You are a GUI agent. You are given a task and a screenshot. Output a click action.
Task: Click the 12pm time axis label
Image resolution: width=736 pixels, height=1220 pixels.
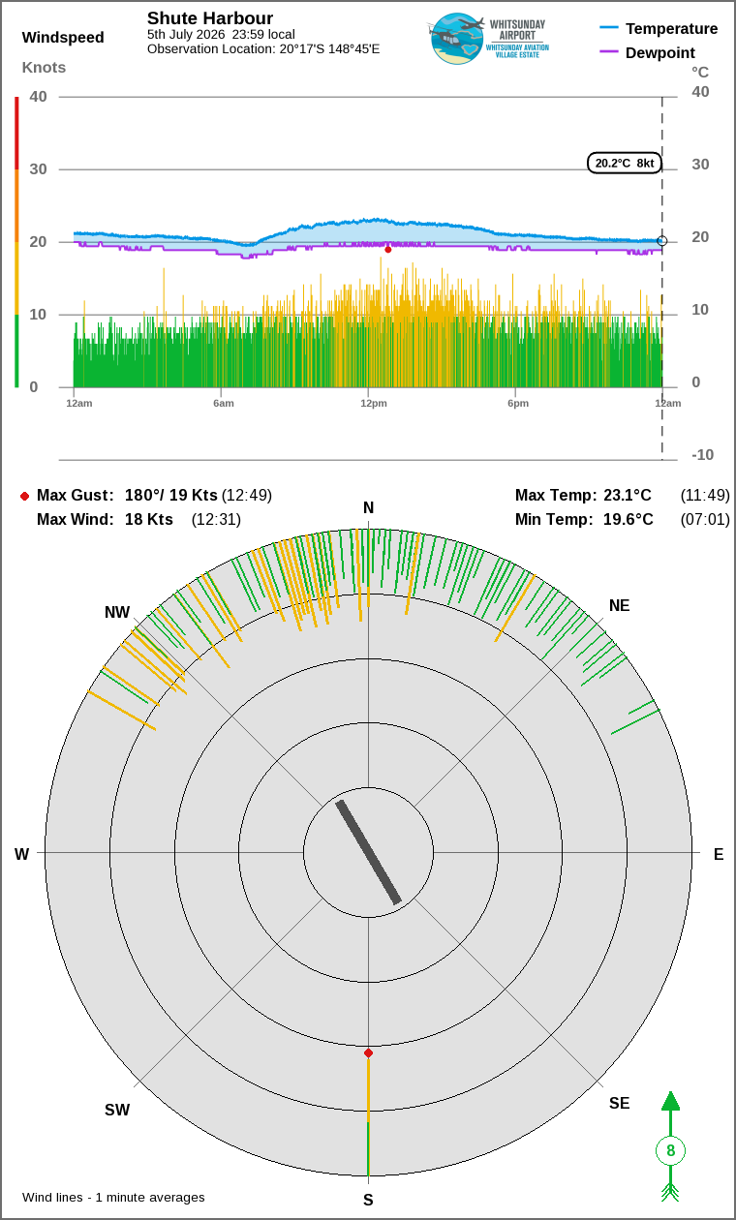click(x=374, y=403)
